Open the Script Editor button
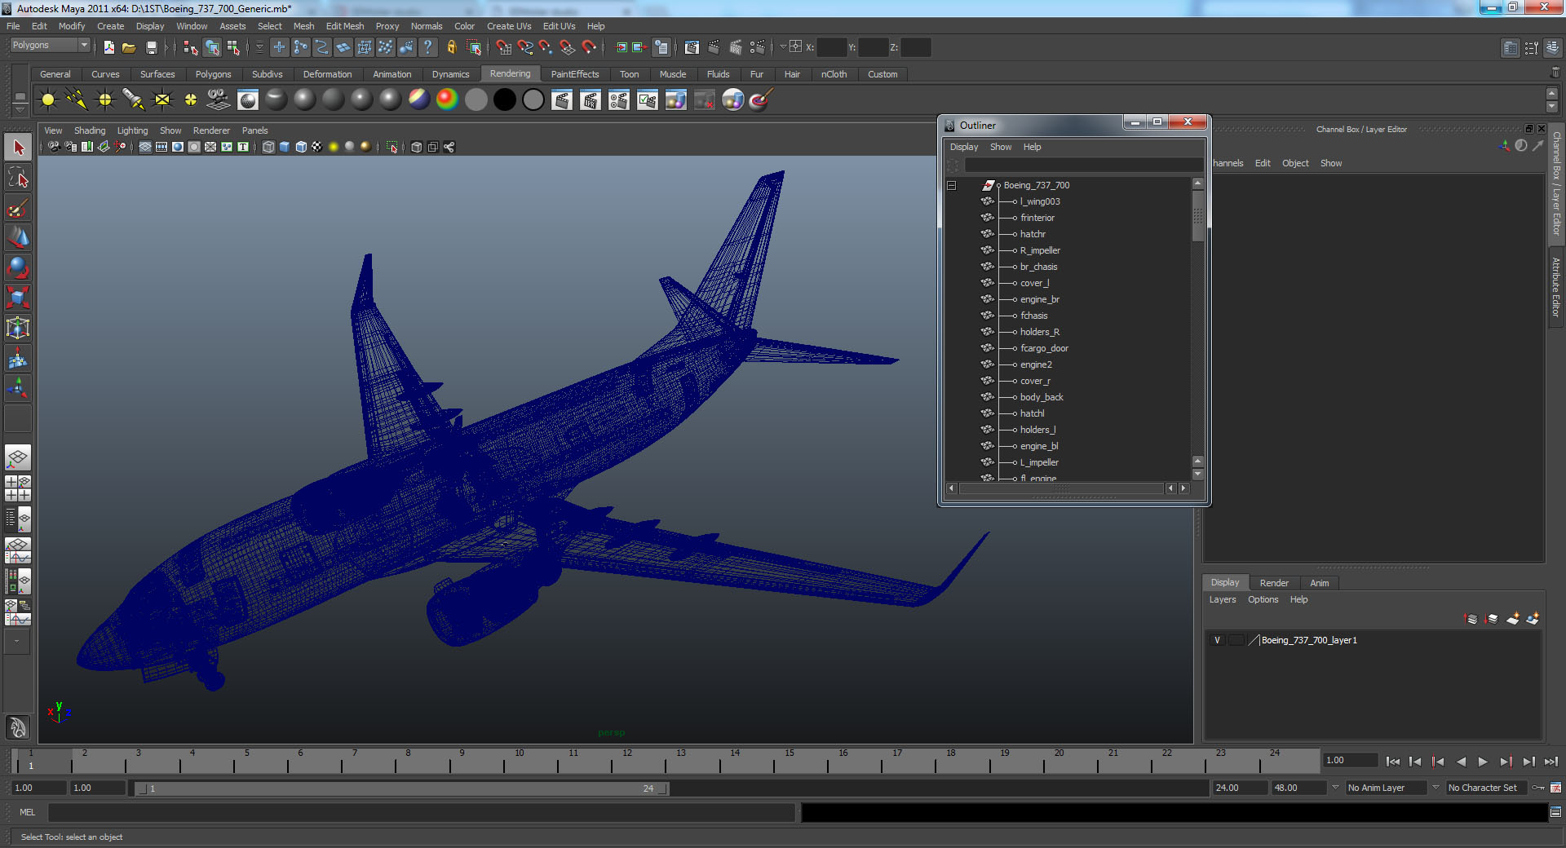 point(1556,812)
